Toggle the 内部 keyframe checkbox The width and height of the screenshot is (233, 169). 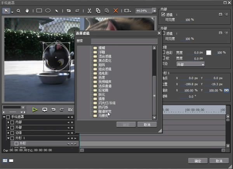[x=12, y=122]
